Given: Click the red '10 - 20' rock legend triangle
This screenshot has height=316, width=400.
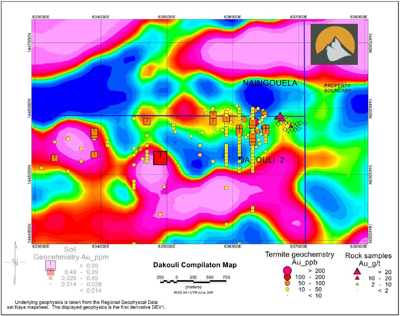Looking at the screenshot, I should (x=357, y=278).
